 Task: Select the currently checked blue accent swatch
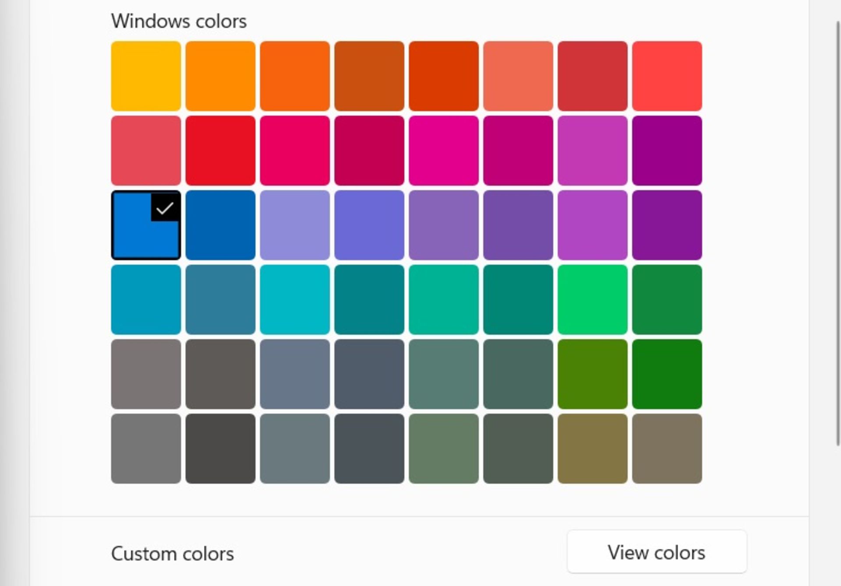coord(146,225)
